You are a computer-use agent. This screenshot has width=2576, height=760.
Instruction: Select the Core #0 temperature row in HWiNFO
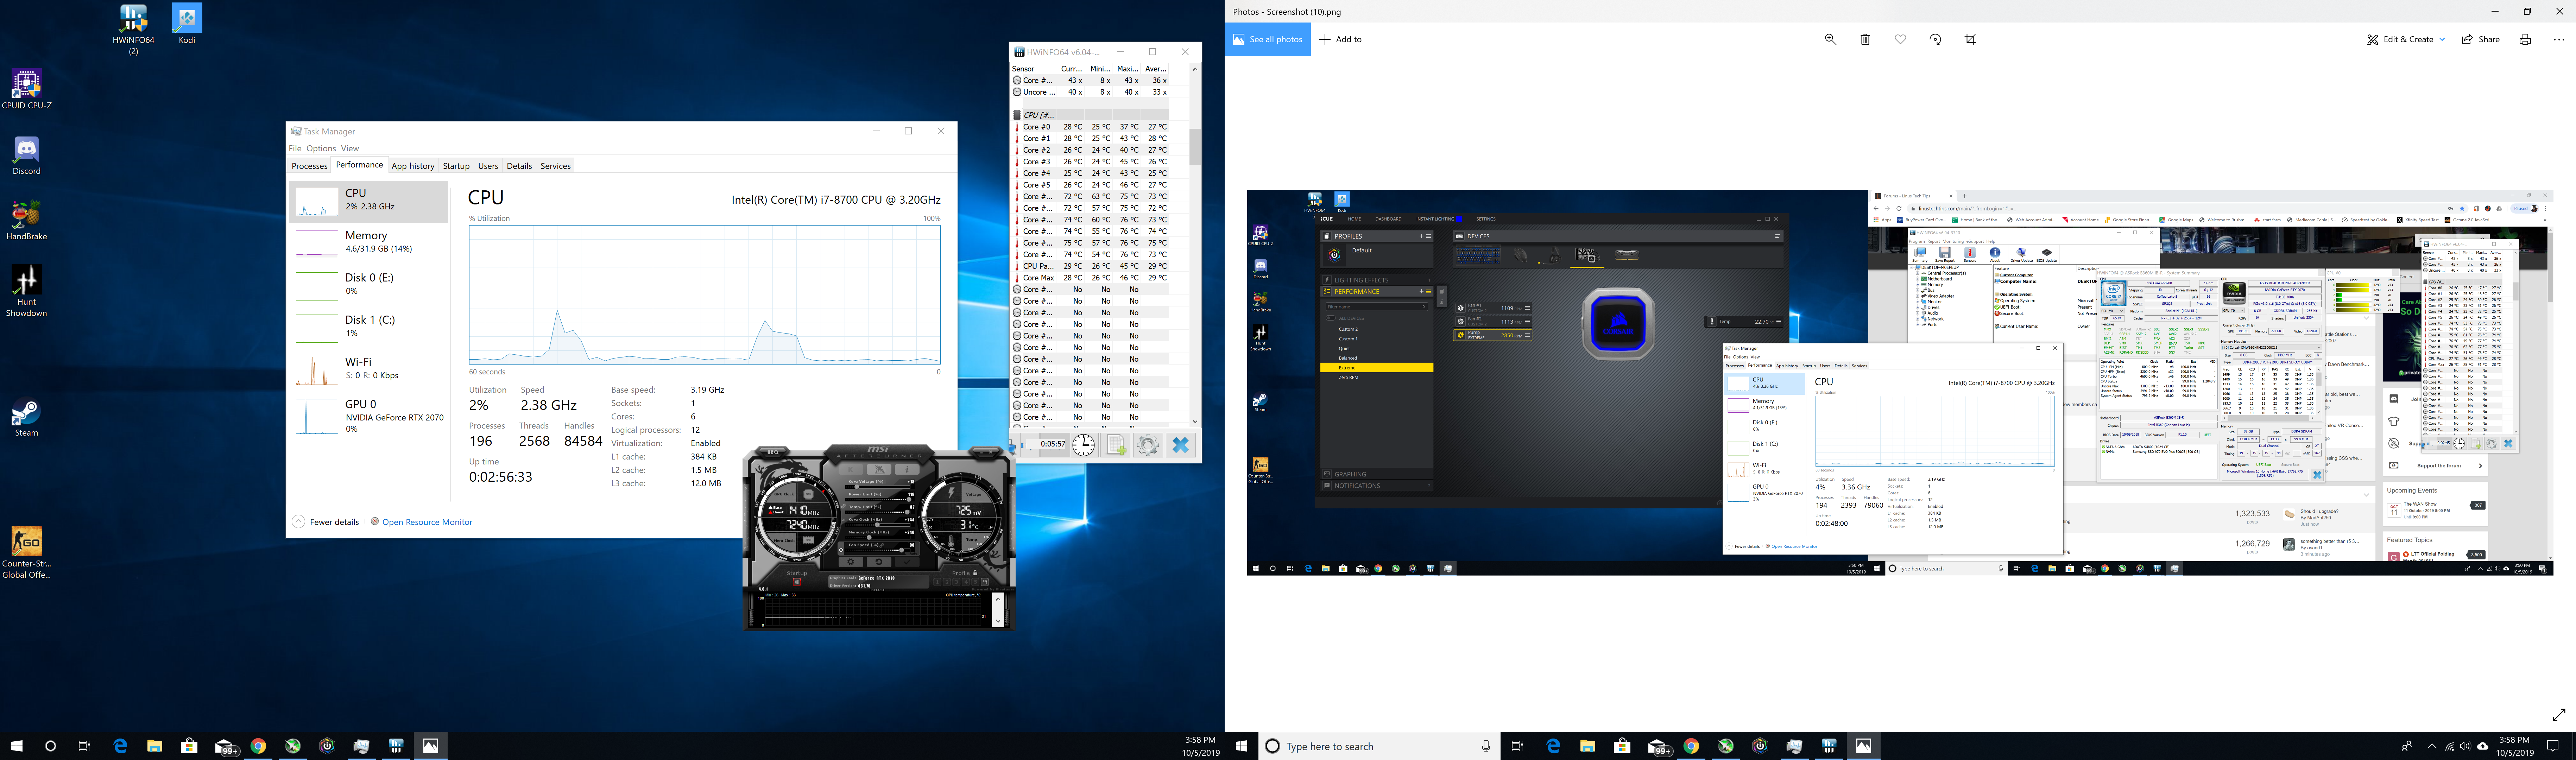pyautogui.click(x=1090, y=127)
